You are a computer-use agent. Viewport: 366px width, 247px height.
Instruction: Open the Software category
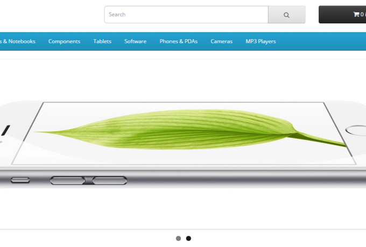[136, 41]
